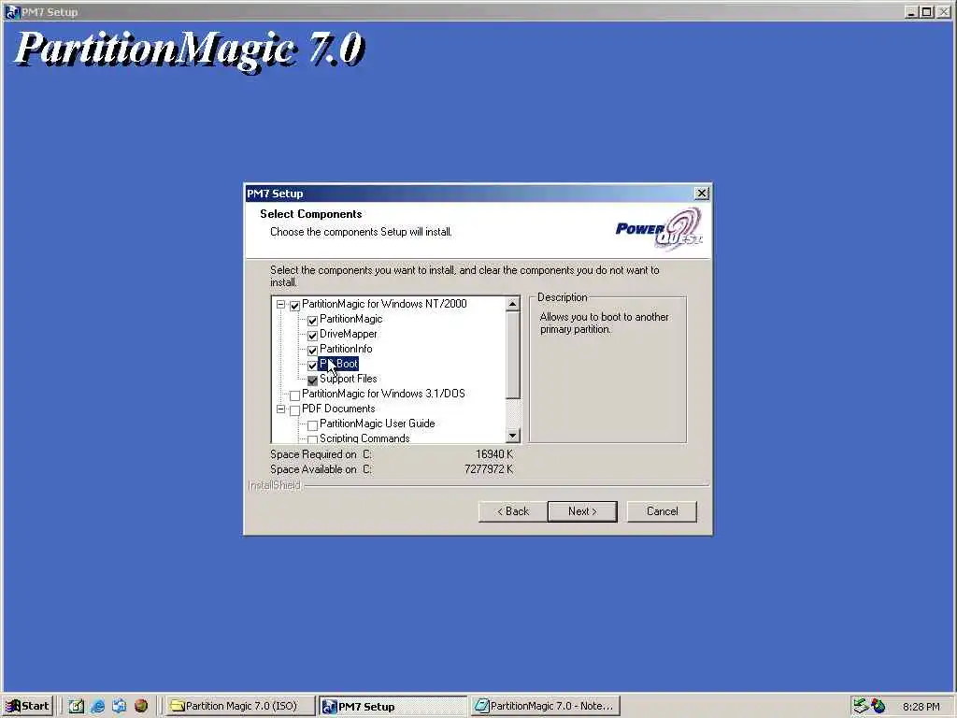Click the Show Desktop quick launch icon
Screen dimensions: 957x718
point(77,706)
